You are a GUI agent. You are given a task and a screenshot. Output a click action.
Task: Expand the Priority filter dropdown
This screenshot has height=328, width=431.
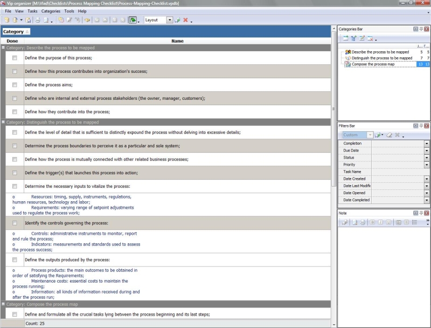[x=427, y=165]
